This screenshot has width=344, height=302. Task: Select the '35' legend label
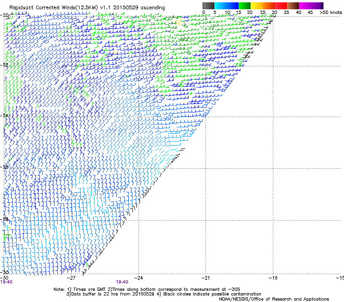pos(286,13)
